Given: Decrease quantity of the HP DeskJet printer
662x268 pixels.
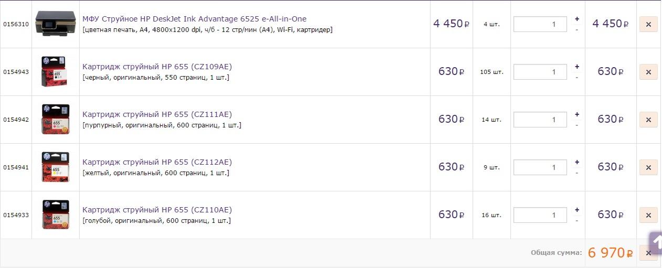Looking at the screenshot, I should click(x=577, y=29).
